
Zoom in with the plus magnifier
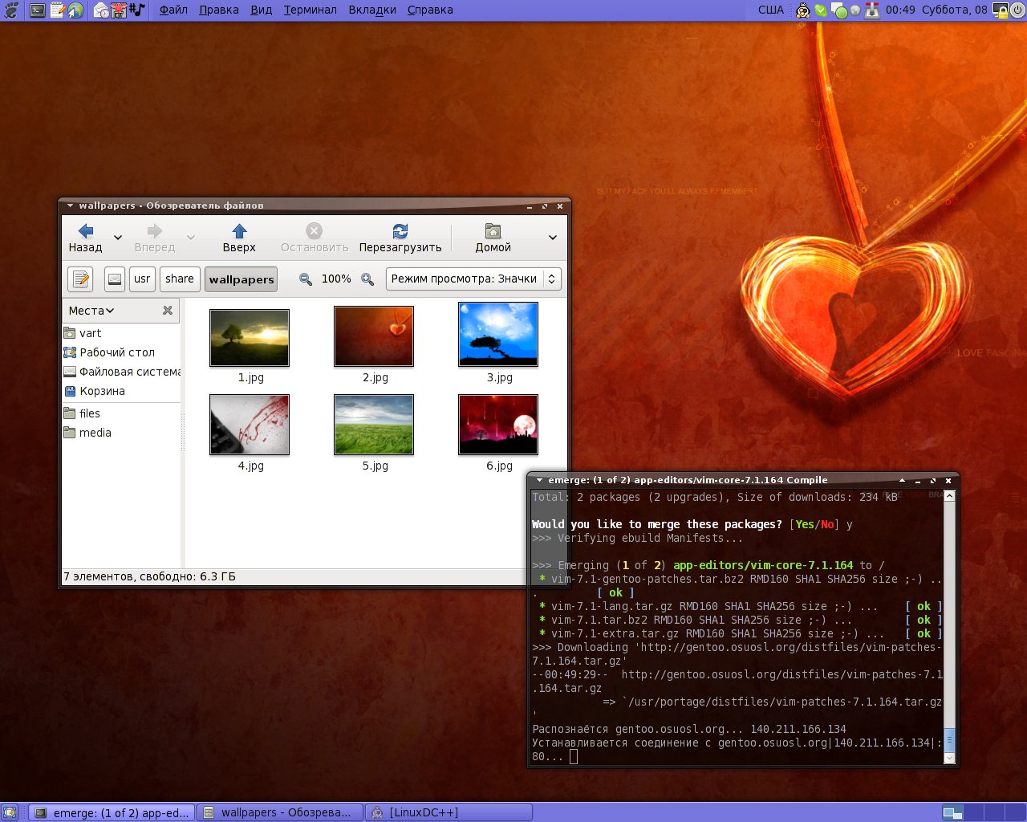[x=367, y=279]
